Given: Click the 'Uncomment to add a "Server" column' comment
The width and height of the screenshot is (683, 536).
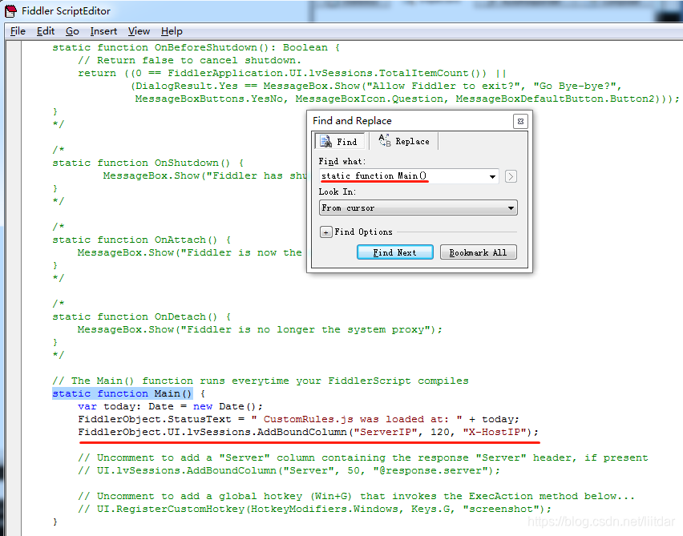Looking at the screenshot, I should pos(363,457).
